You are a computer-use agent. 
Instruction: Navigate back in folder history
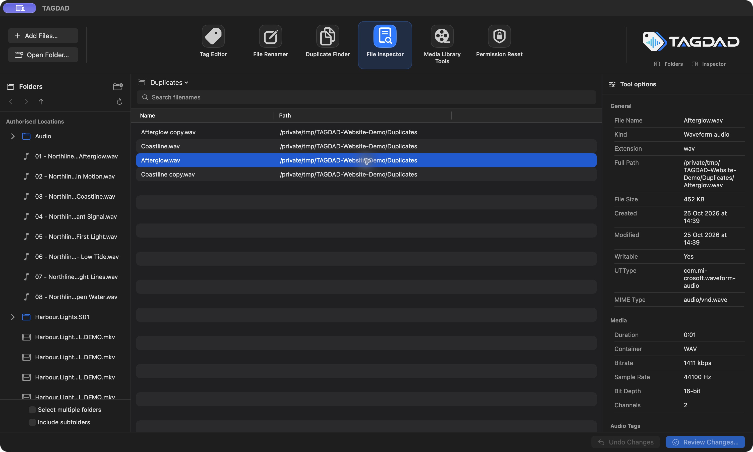[11, 102]
